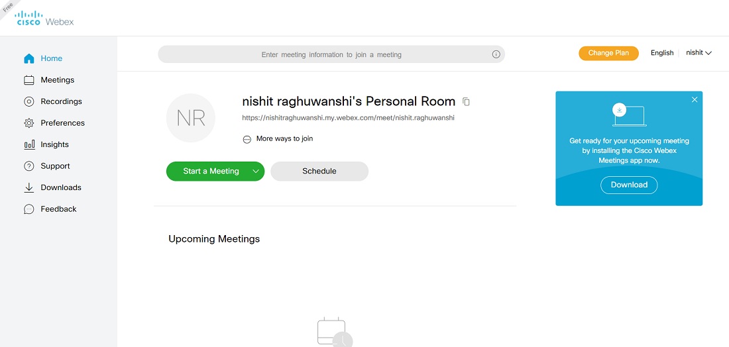Open Preferences gear icon
This screenshot has width=729, height=347.
point(29,123)
